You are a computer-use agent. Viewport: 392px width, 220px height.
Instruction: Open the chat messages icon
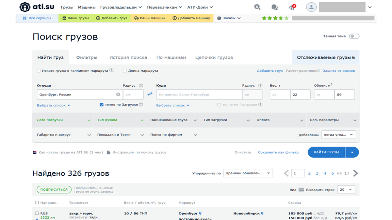274,7
